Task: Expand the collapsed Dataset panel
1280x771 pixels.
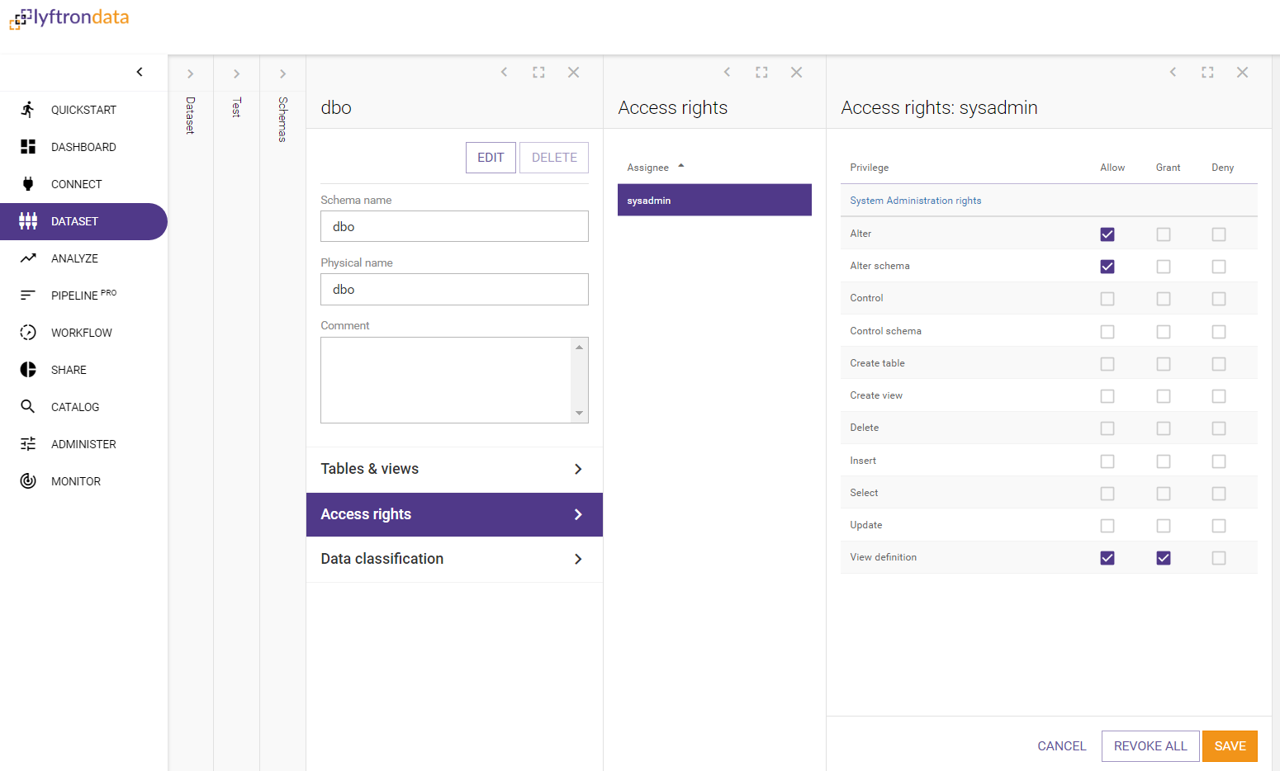Action: 190,73
